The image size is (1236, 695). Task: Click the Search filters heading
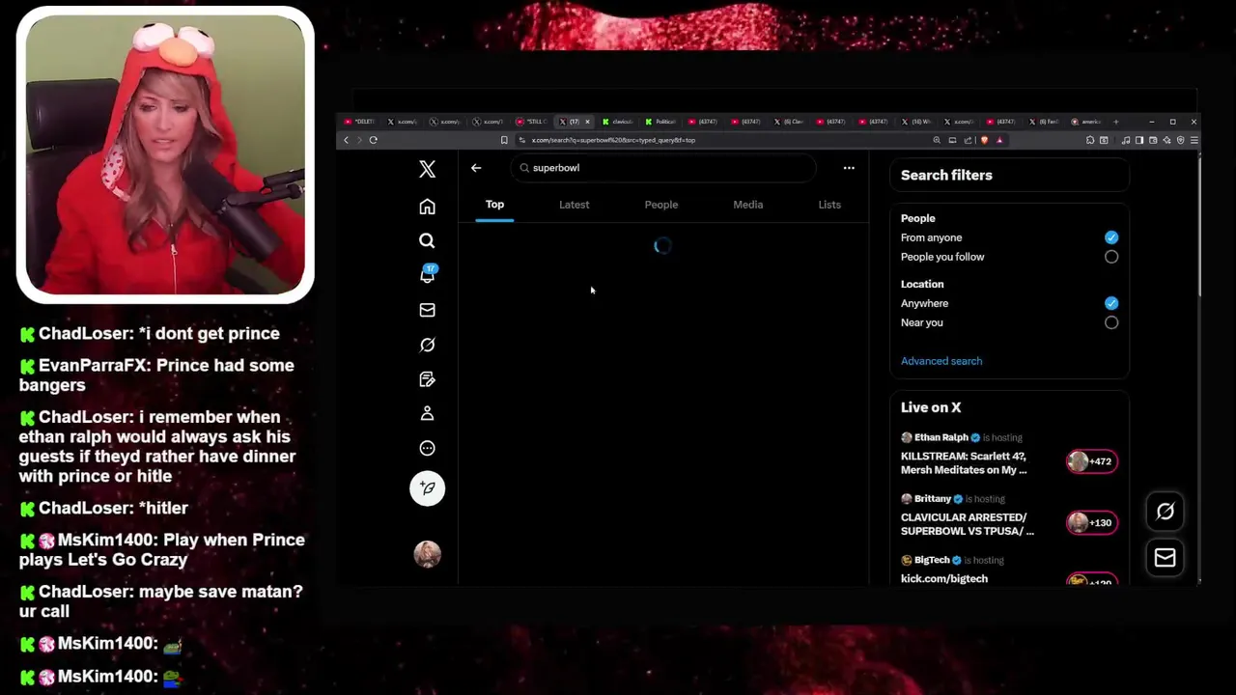click(x=946, y=175)
